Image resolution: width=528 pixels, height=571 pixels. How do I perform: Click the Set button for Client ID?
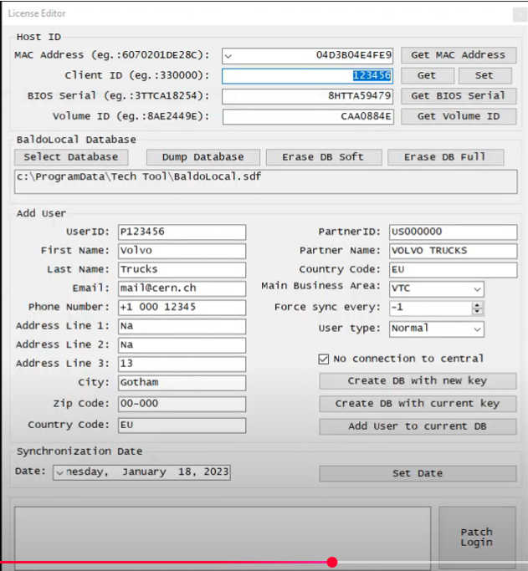pyautogui.click(x=484, y=76)
